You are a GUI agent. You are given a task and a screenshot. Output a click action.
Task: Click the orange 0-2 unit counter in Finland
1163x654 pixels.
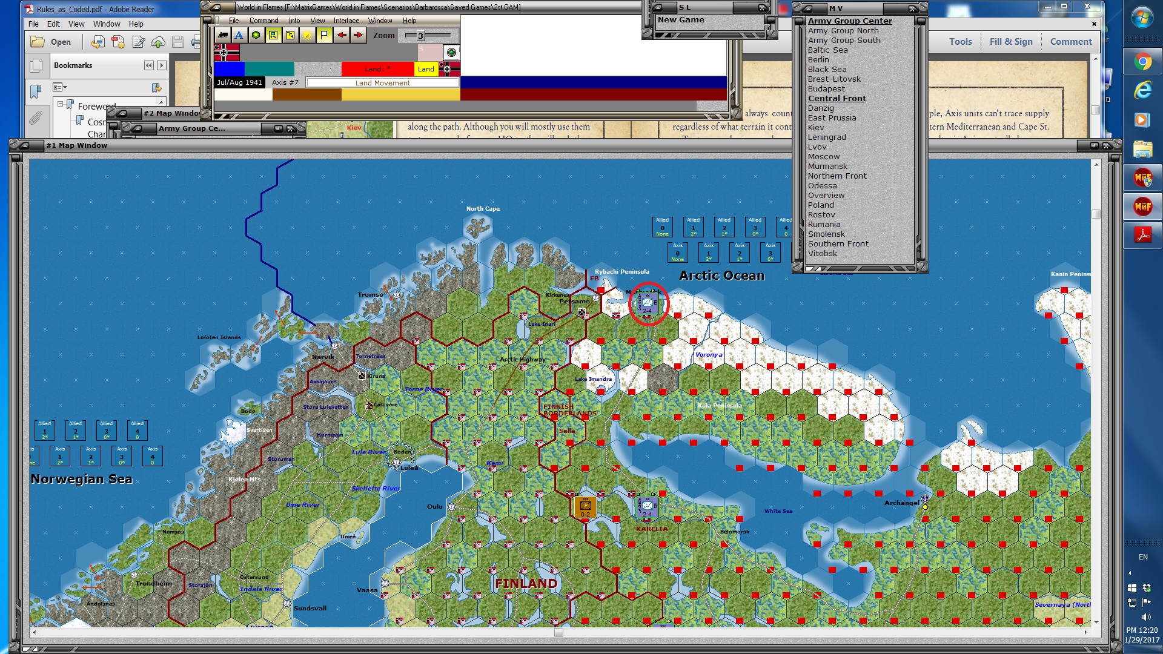tap(585, 507)
